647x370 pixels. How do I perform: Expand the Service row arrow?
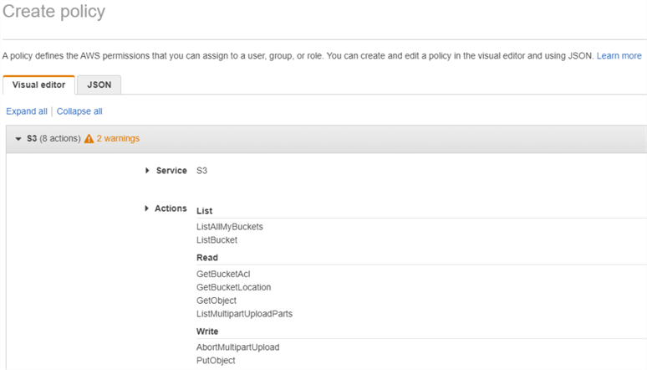(x=147, y=171)
